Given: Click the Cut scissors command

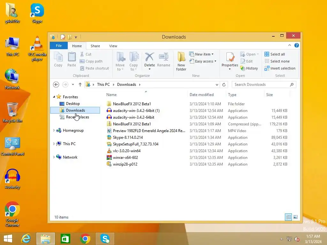Looking at the screenshot, I should pos(86,54).
